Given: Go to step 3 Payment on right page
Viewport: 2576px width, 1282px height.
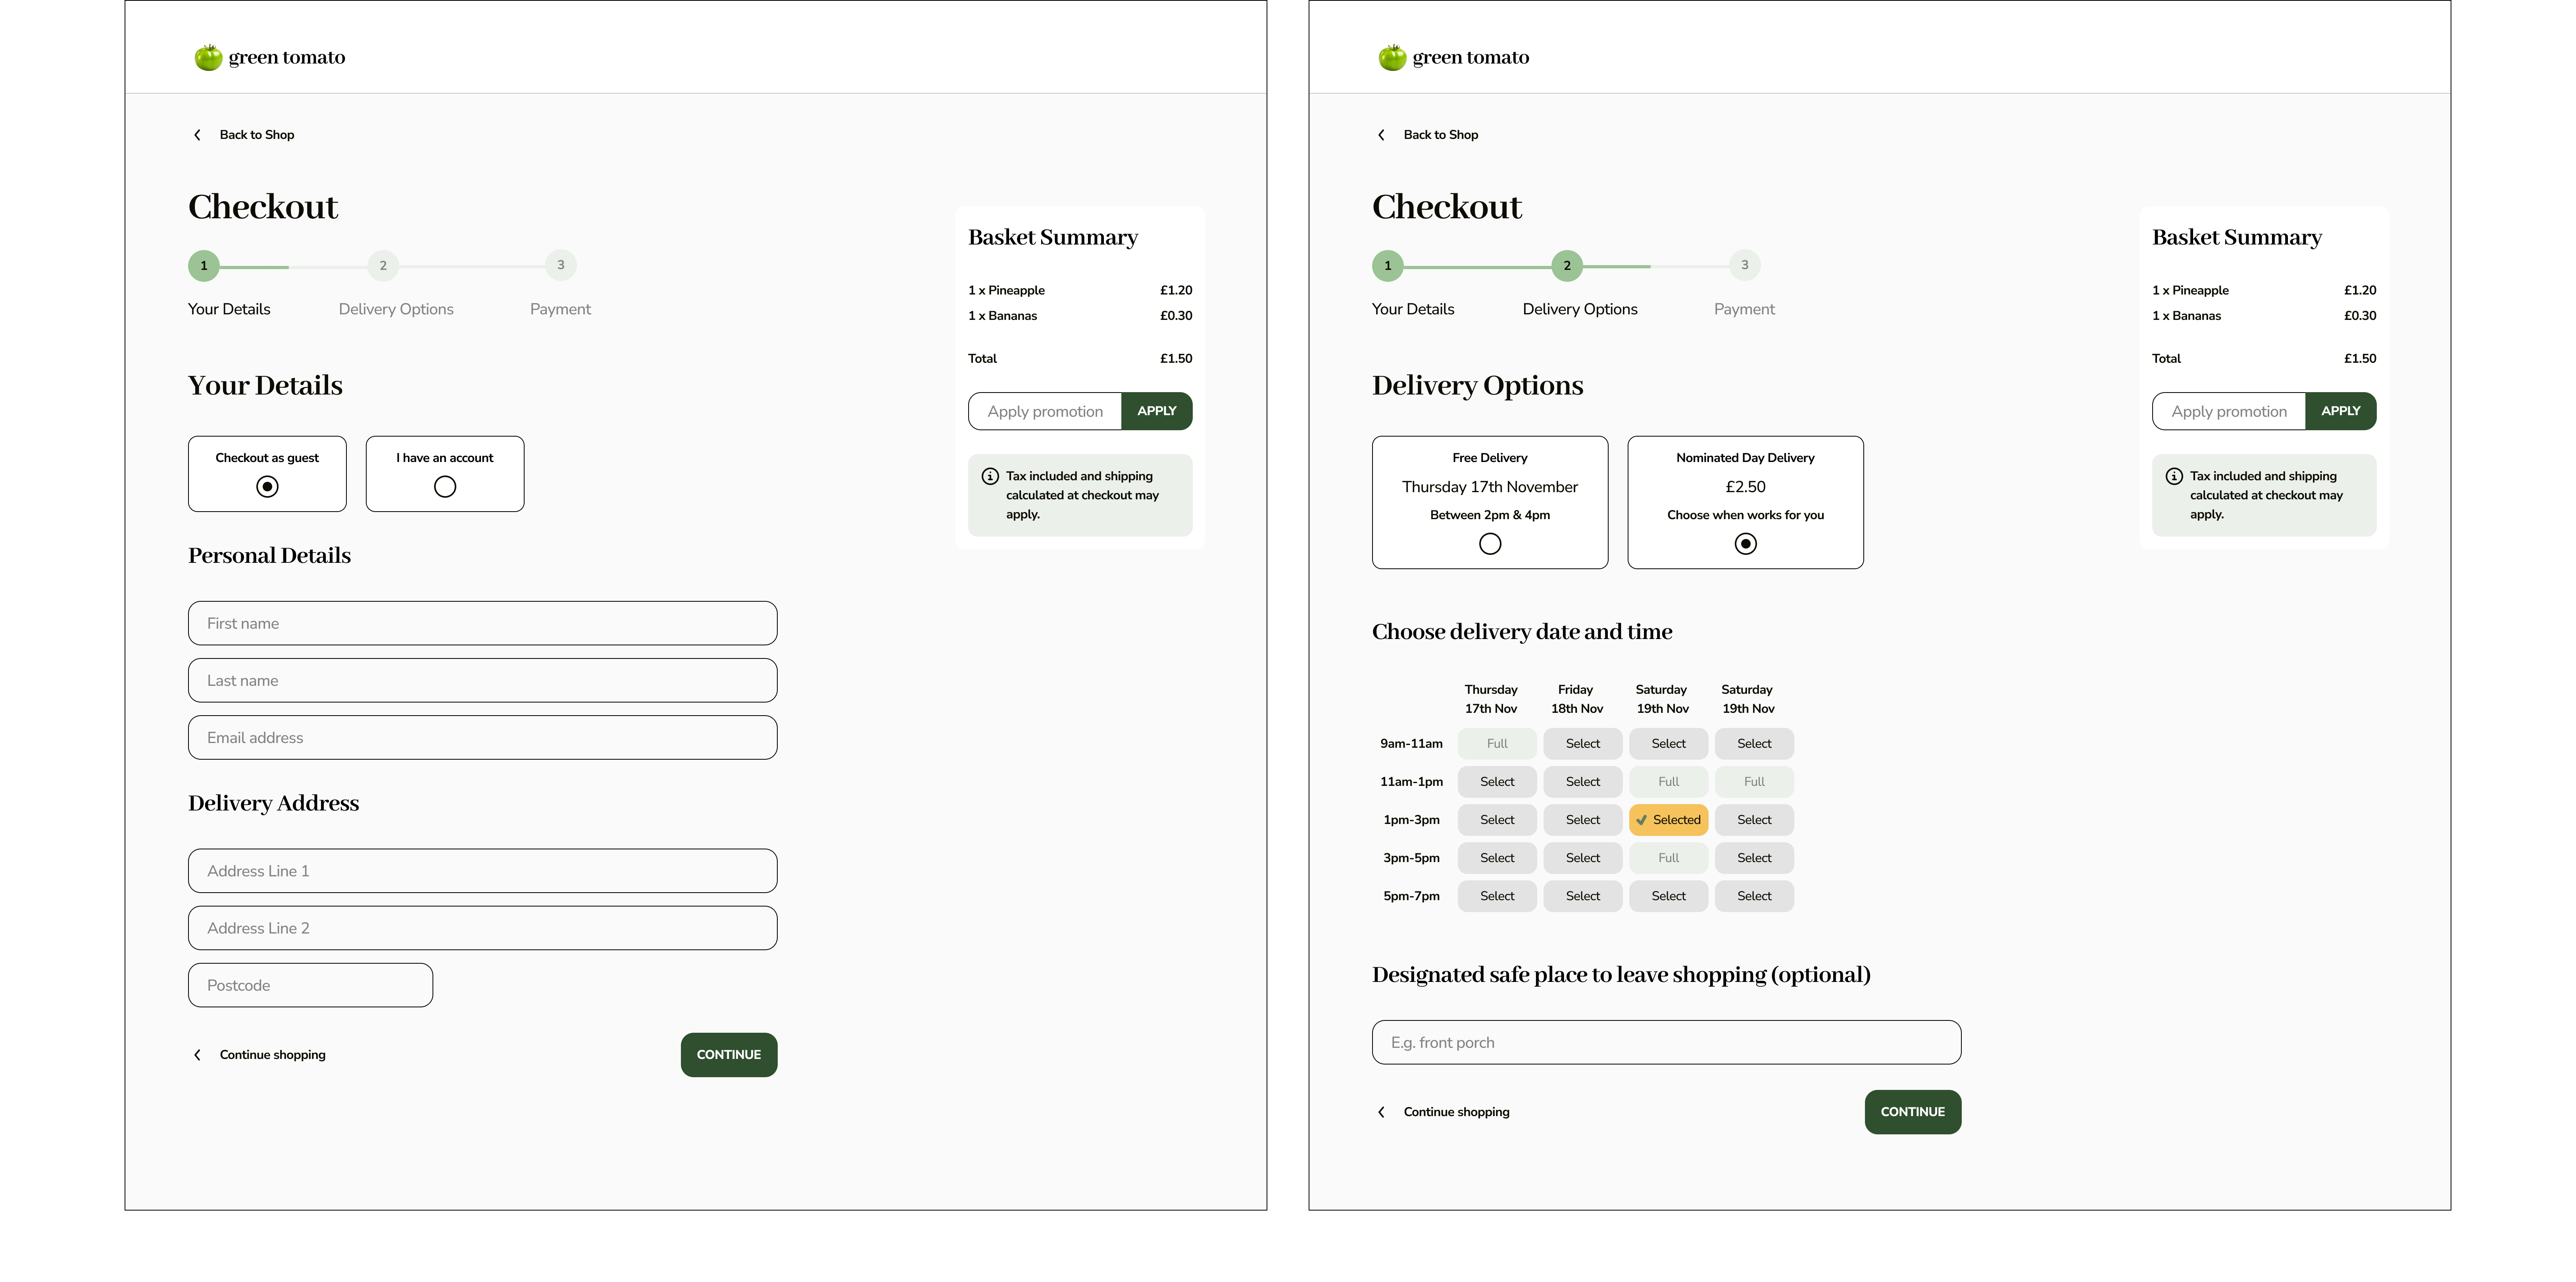Looking at the screenshot, I should click(x=1745, y=266).
